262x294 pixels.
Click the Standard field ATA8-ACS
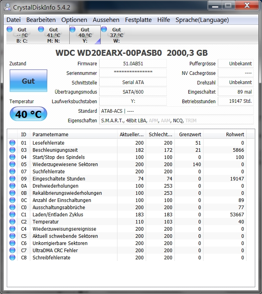pyautogui.click(x=176, y=111)
